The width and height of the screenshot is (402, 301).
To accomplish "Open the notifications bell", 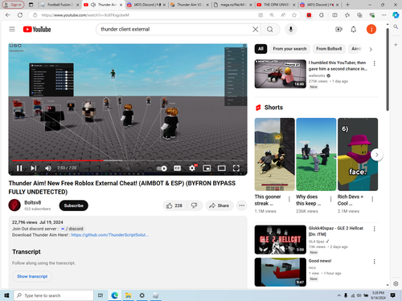I will (354, 29).
